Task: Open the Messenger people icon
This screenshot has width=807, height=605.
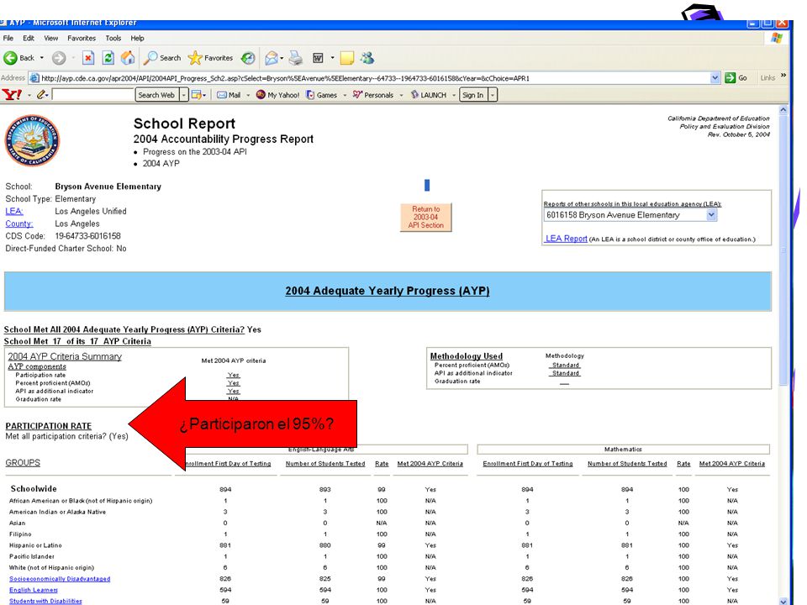Action: [x=367, y=58]
